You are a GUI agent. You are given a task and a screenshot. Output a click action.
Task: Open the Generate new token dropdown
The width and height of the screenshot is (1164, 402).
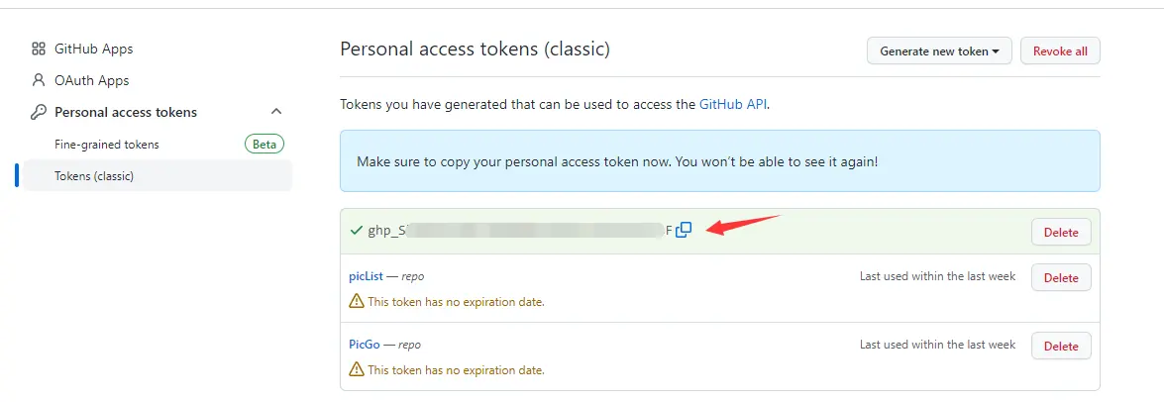coord(940,51)
